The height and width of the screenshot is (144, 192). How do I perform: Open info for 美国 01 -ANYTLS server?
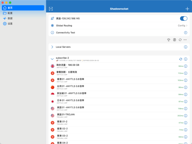pos(186,108)
